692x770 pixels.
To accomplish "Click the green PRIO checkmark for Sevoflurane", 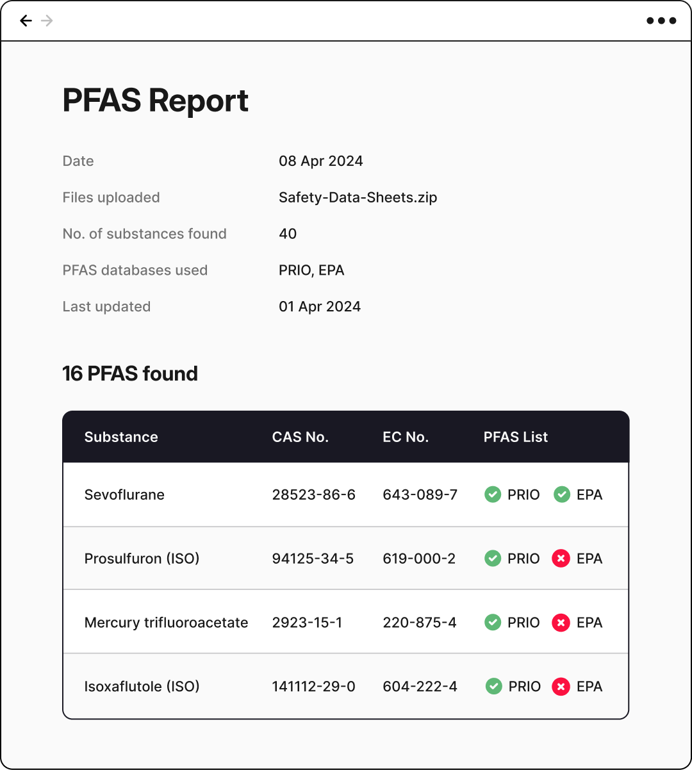I will [493, 495].
